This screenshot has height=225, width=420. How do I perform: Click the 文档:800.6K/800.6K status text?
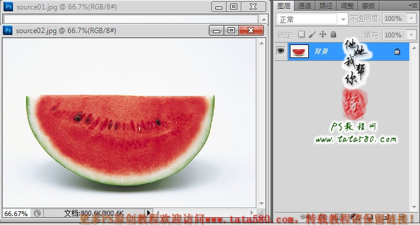pos(94,213)
